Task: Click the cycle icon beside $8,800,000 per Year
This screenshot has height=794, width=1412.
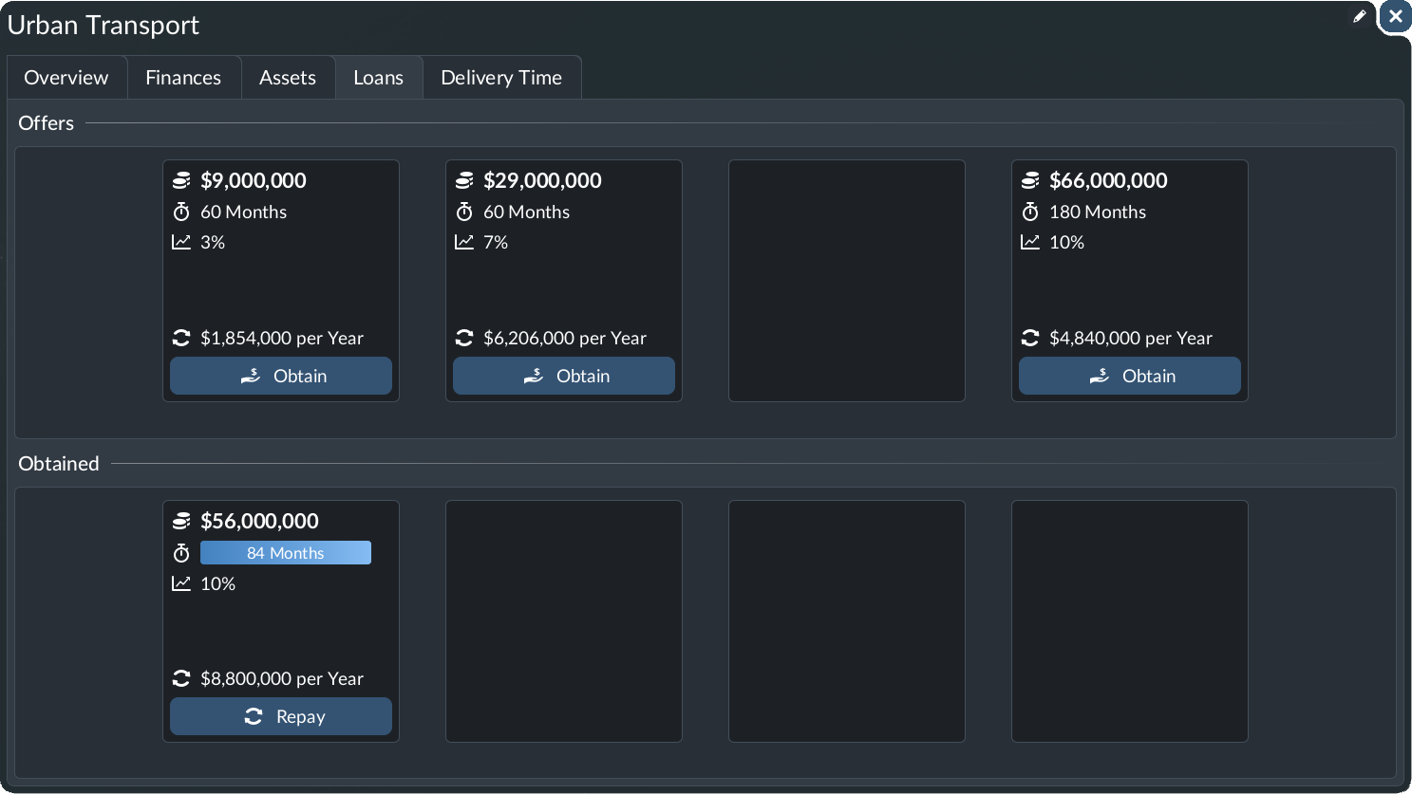Action: pos(181,678)
